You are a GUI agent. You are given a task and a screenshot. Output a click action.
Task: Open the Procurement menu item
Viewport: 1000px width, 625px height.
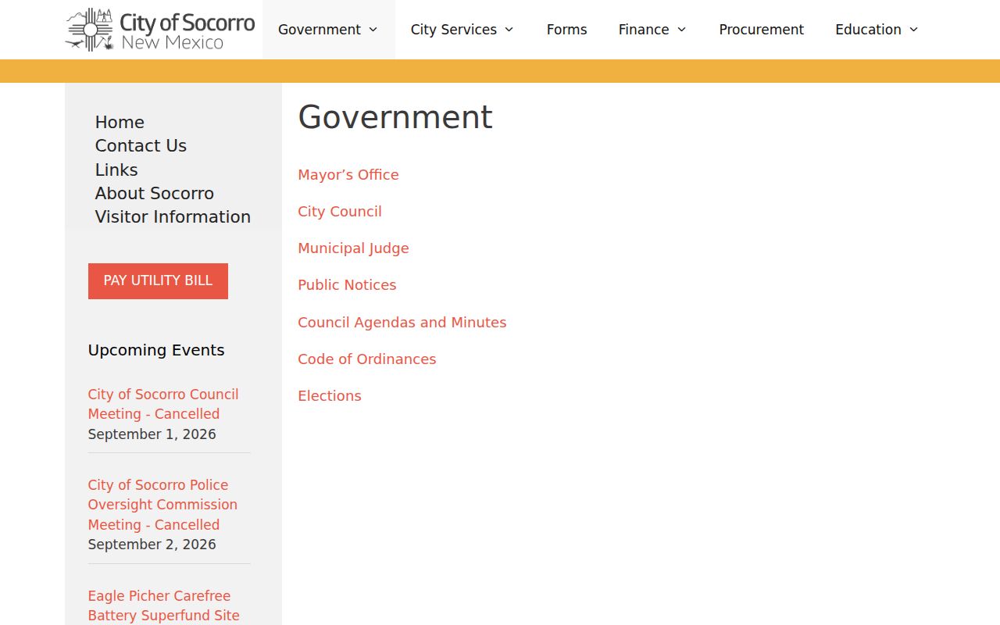pyautogui.click(x=762, y=30)
